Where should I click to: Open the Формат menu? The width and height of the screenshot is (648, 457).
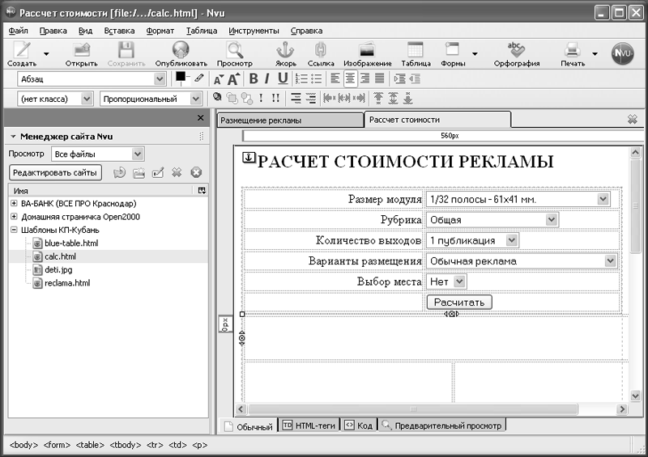tap(160, 30)
